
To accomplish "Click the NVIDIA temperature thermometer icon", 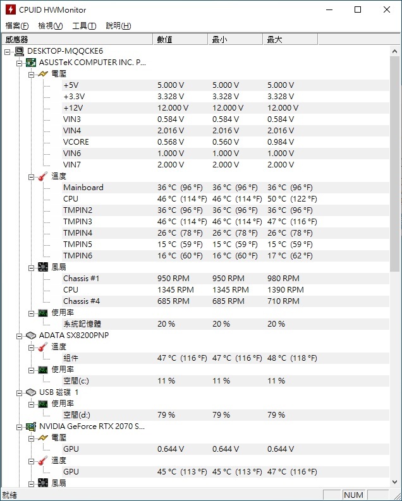I will coord(43,461).
